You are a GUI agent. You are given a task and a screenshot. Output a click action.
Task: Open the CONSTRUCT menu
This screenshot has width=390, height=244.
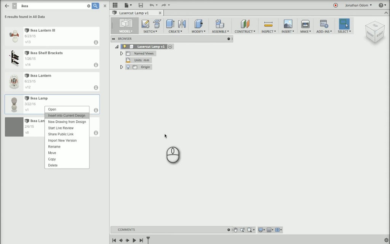click(245, 32)
